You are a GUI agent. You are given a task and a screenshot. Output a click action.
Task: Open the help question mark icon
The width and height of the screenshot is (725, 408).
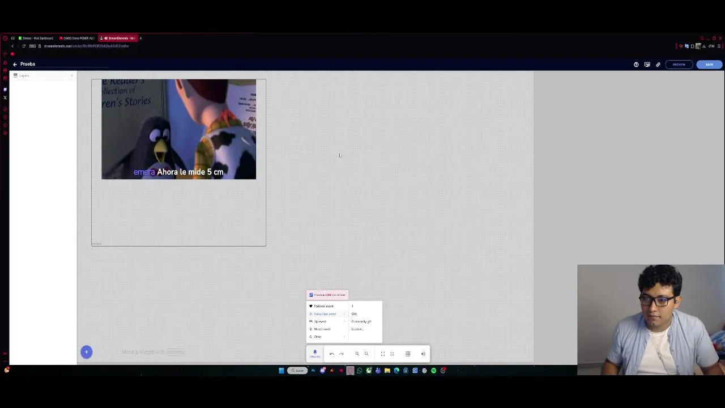636,65
